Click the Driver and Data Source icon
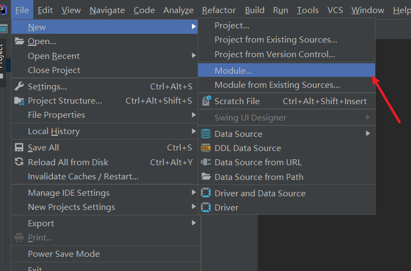This screenshot has height=271, width=411. (x=206, y=193)
